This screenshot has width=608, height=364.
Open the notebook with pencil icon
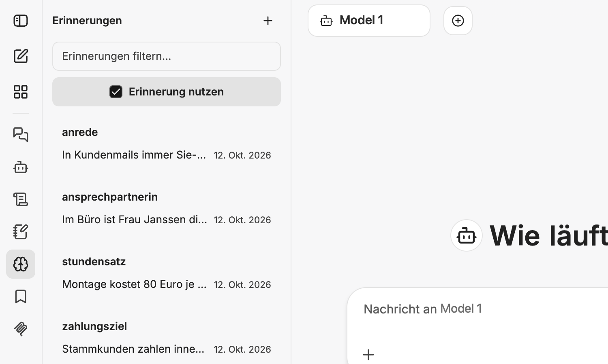coord(21,232)
